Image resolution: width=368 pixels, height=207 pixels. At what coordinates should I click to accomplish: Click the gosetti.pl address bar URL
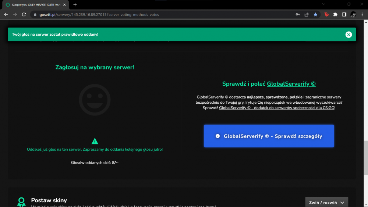click(x=99, y=15)
